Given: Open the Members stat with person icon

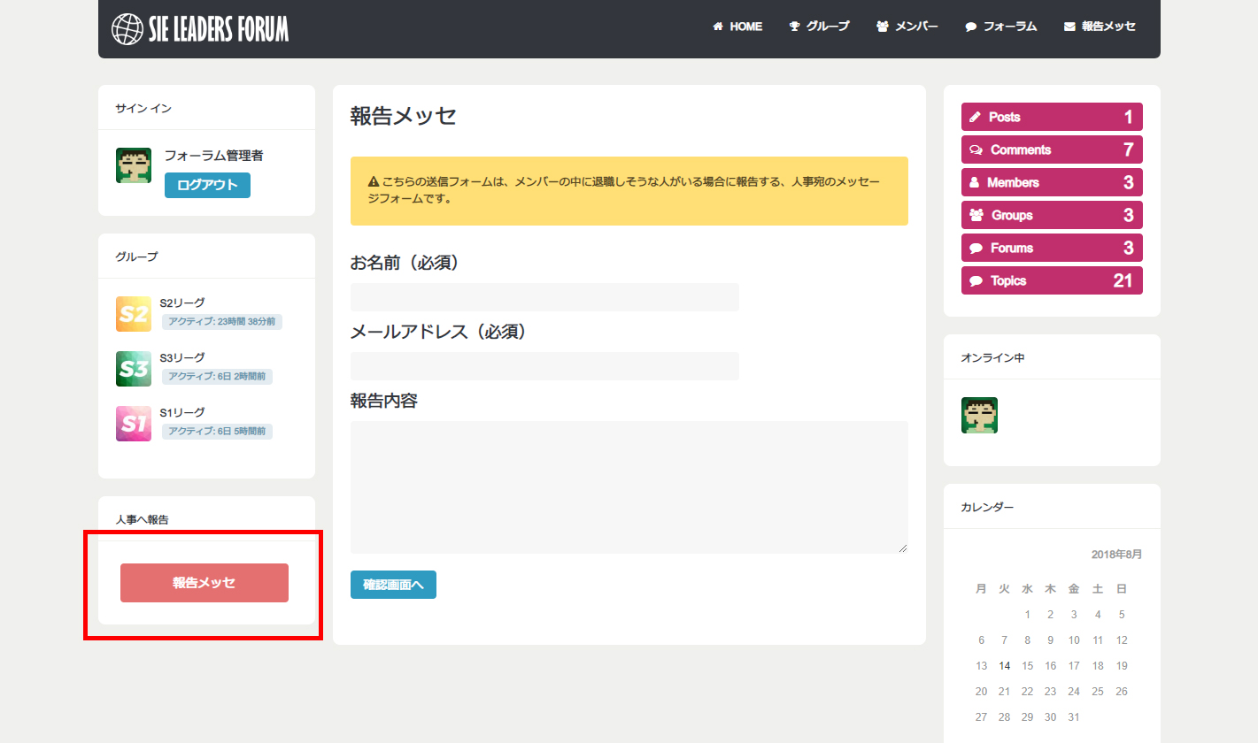Looking at the screenshot, I should [1051, 182].
